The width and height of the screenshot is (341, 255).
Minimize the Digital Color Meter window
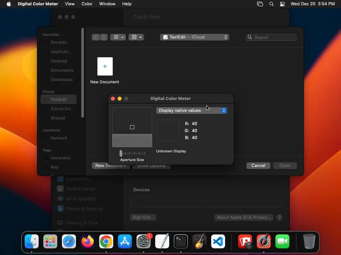coord(120,99)
